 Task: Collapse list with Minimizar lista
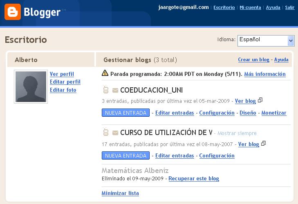(120, 193)
